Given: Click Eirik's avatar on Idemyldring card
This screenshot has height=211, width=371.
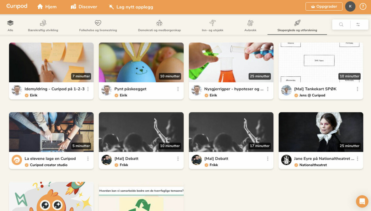Looking at the screenshot, I should click(x=17, y=90).
